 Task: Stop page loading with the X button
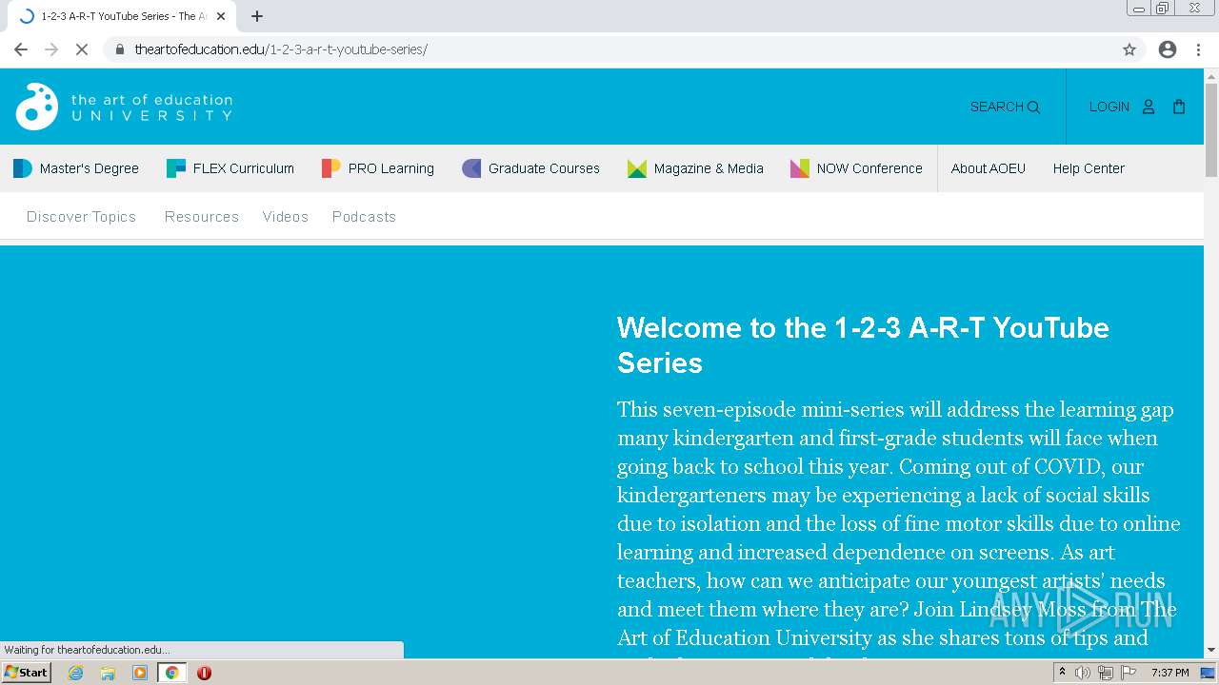(x=82, y=49)
